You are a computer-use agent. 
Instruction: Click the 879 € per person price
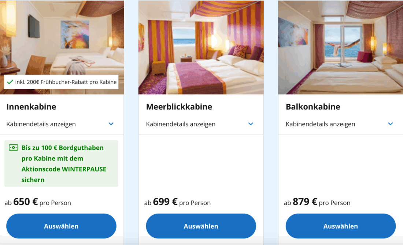click(305, 202)
